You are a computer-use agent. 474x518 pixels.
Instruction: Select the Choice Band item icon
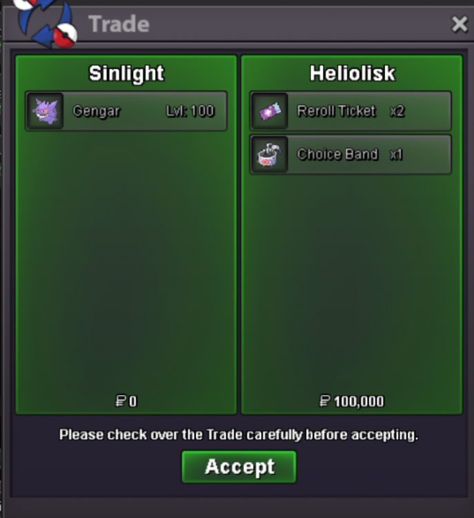[x=270, y=155]
